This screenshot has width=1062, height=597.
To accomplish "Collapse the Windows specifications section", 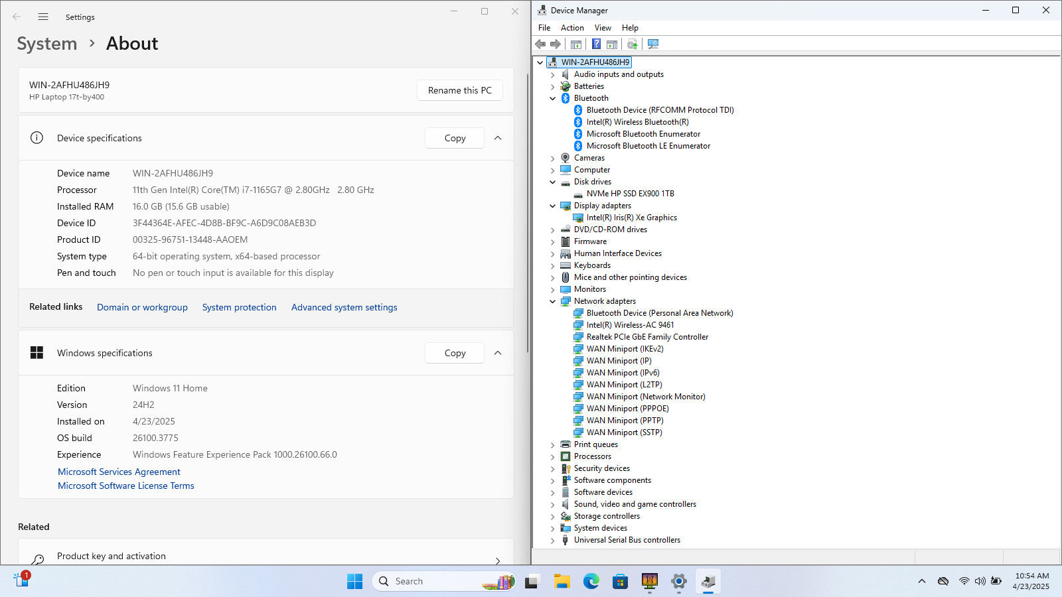I will pos(498,353).
